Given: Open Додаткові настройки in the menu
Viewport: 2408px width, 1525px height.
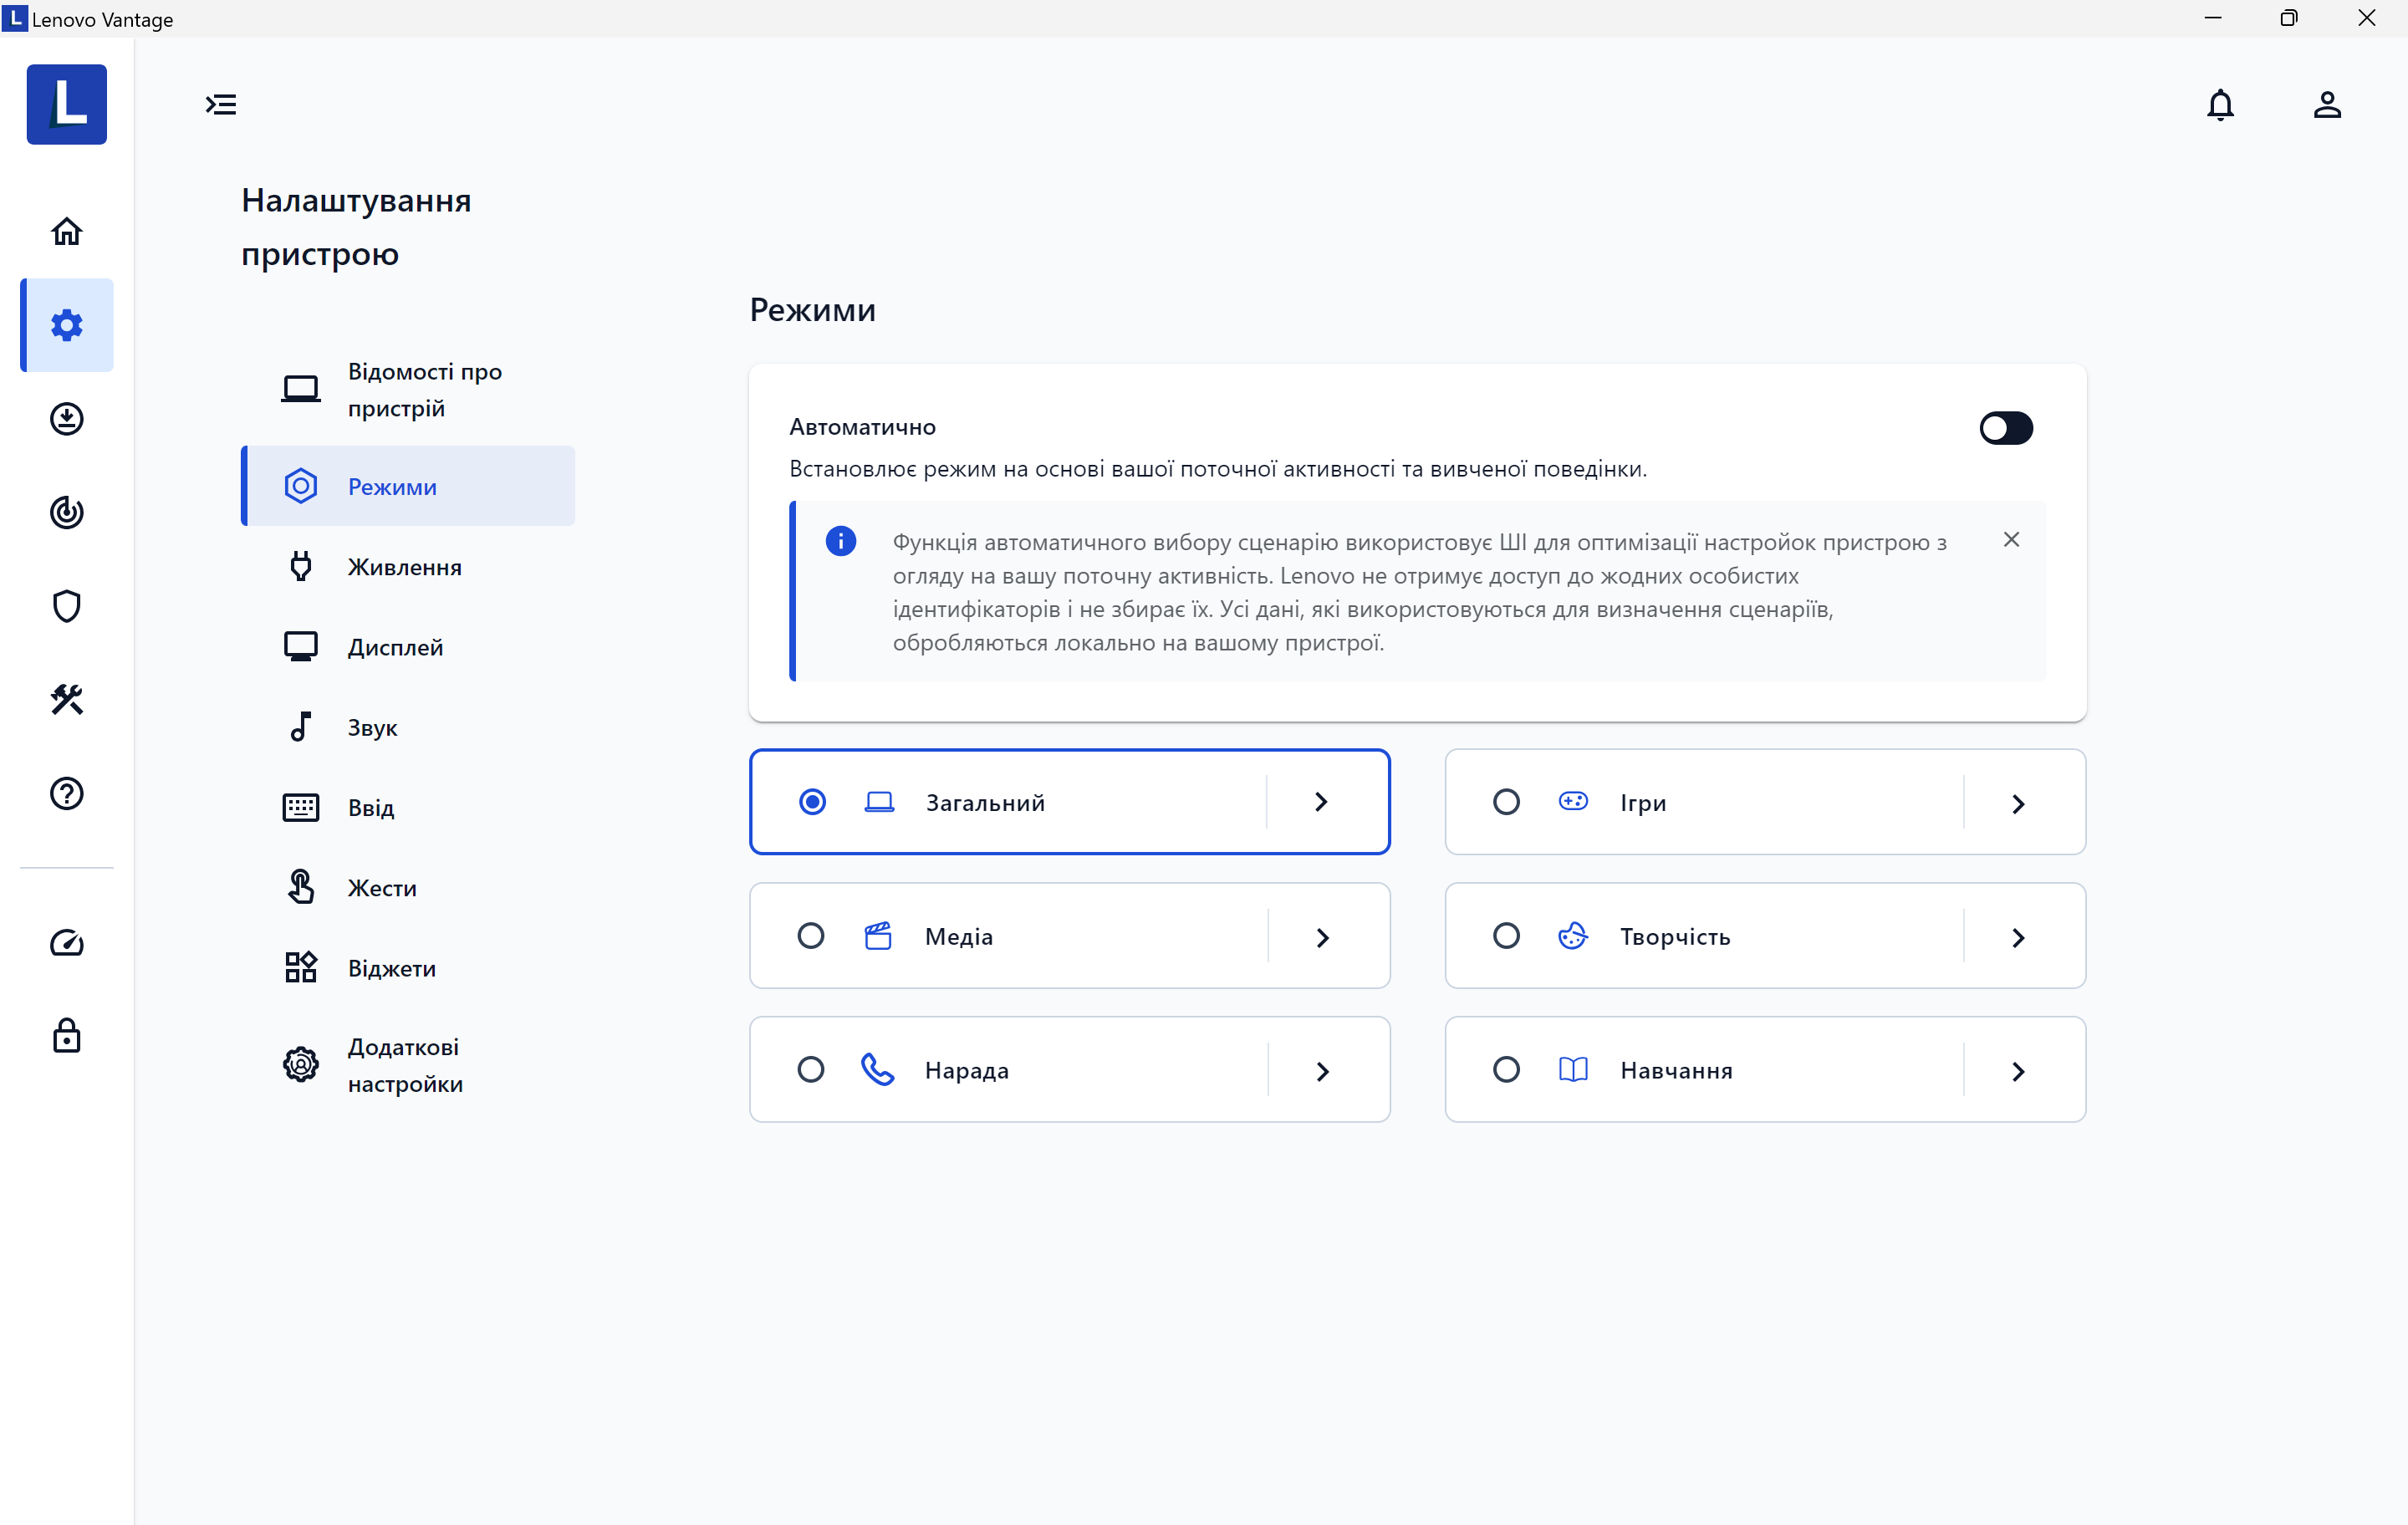Looking at the screenshot, I should coord(404,1065).
